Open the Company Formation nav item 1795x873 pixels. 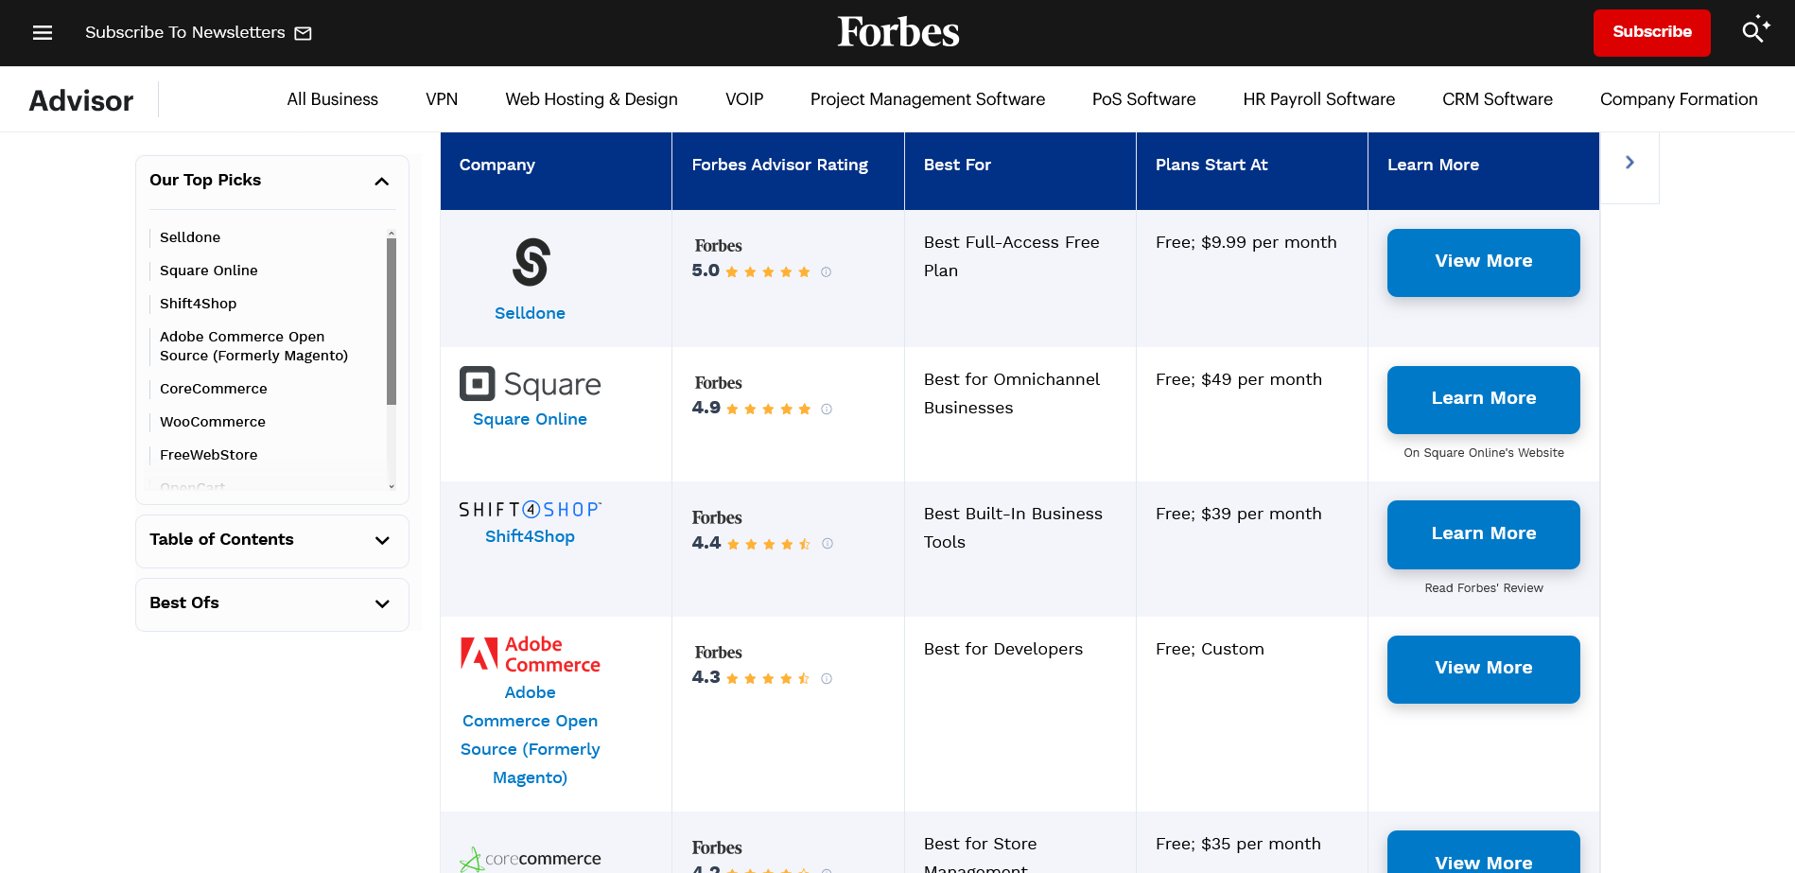click(1679, 99)
